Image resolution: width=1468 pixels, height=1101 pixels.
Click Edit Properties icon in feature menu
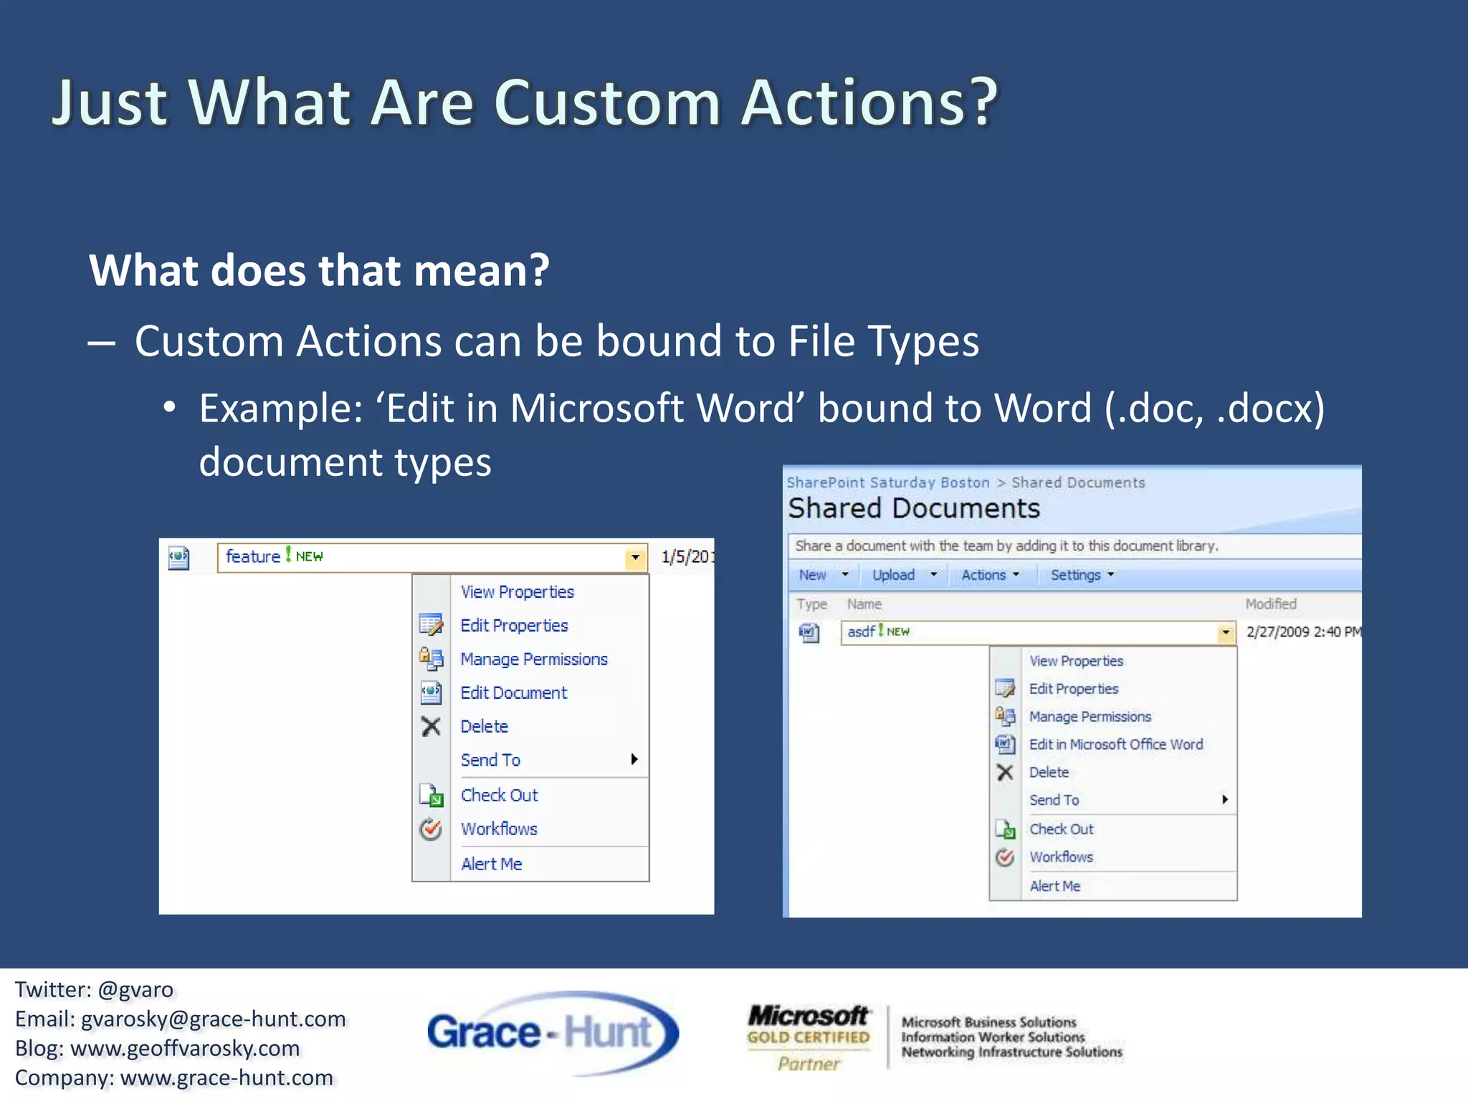[x=431, y=625]
